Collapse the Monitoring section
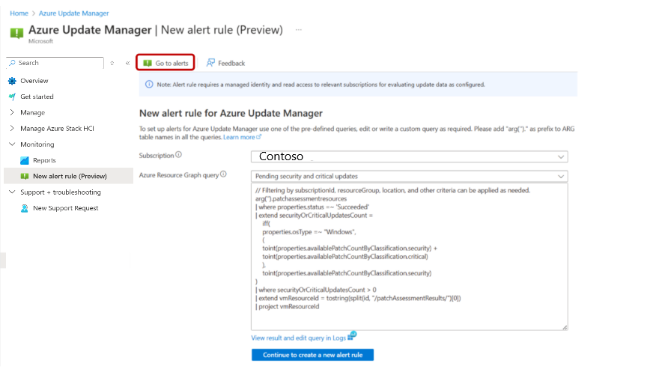 coord(12,144)
